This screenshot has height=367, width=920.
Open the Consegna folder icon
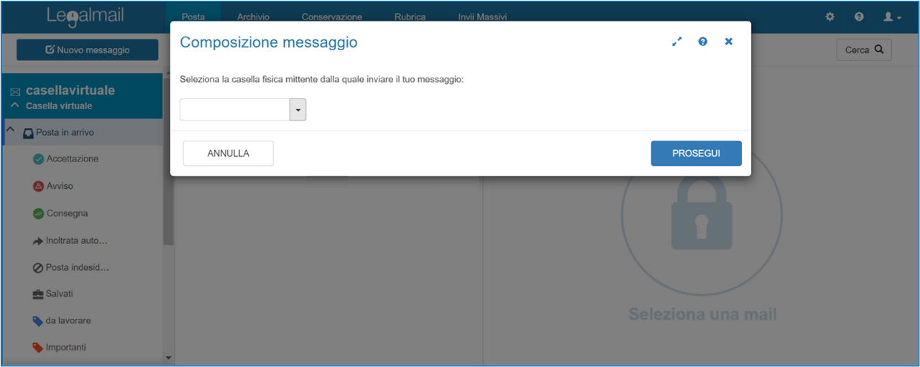tap(38, 213)
